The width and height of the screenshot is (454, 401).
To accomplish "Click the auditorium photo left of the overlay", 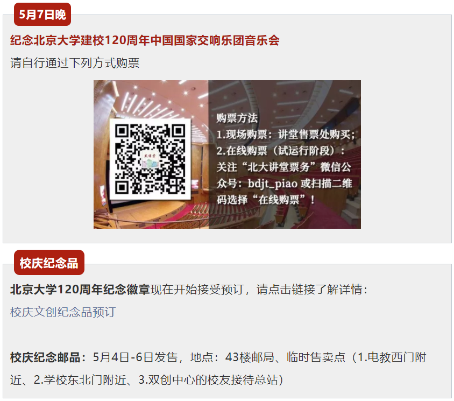I will point(151,154).
